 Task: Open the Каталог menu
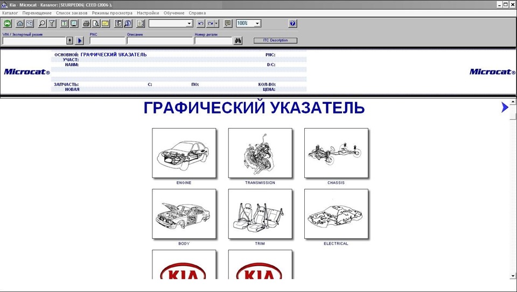[x=10, y=13]
